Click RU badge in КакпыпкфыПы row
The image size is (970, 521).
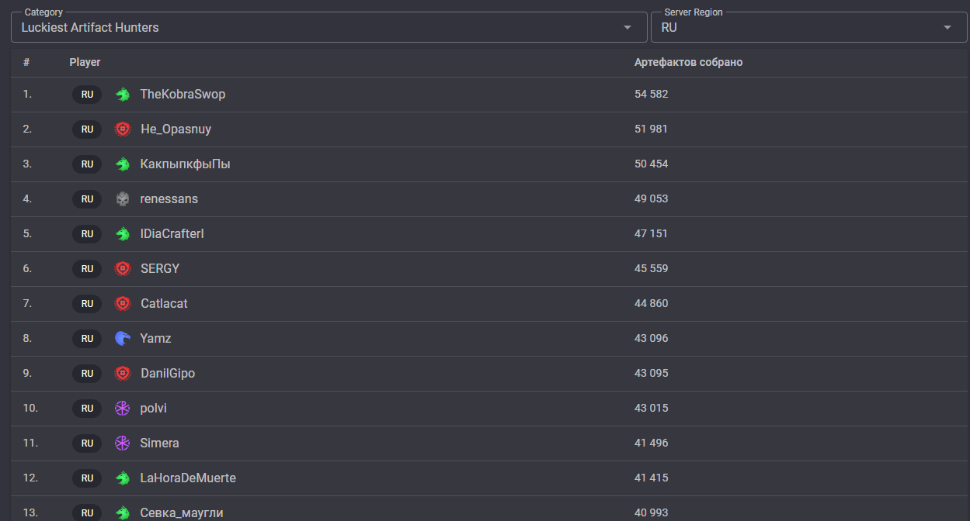(x=87, y=164)
